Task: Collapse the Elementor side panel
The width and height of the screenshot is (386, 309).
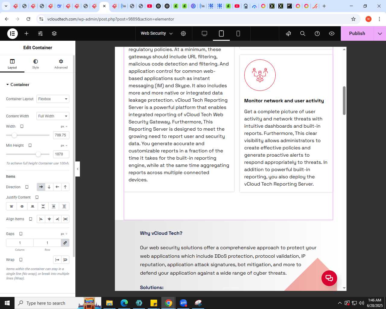Action: coord(78,169)
